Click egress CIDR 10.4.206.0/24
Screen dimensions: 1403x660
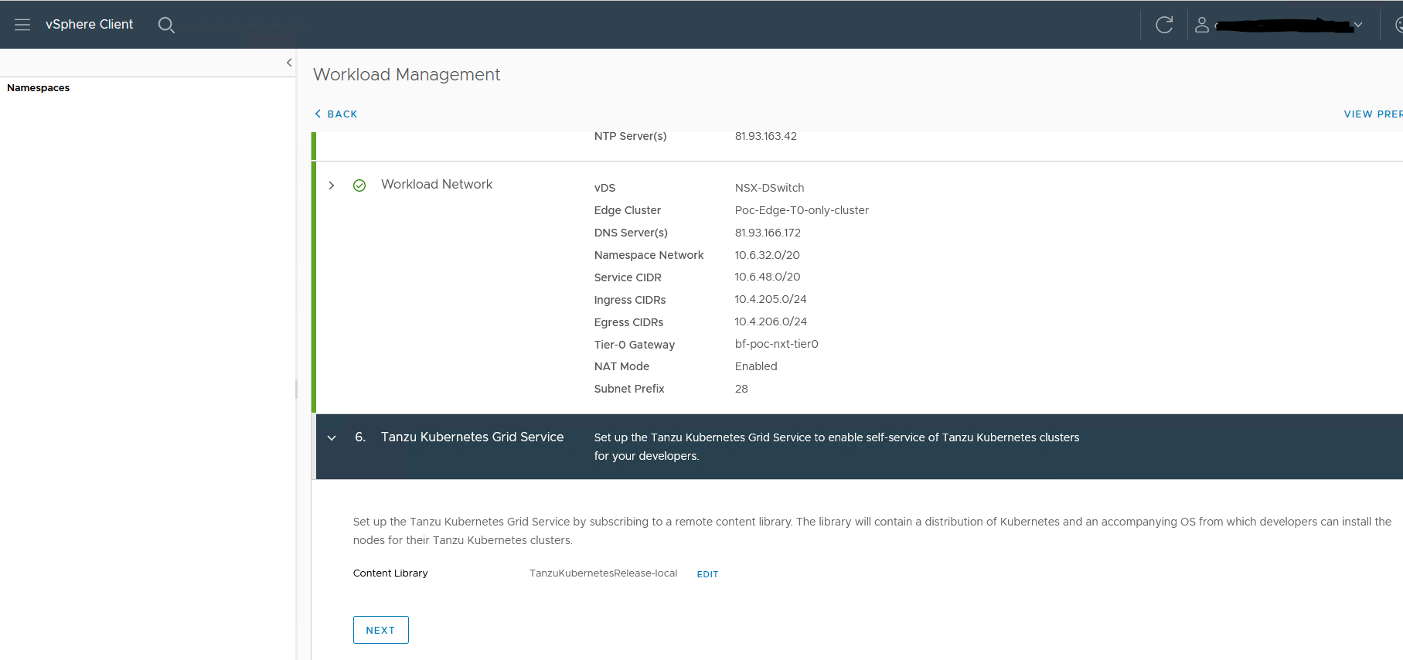770,321
